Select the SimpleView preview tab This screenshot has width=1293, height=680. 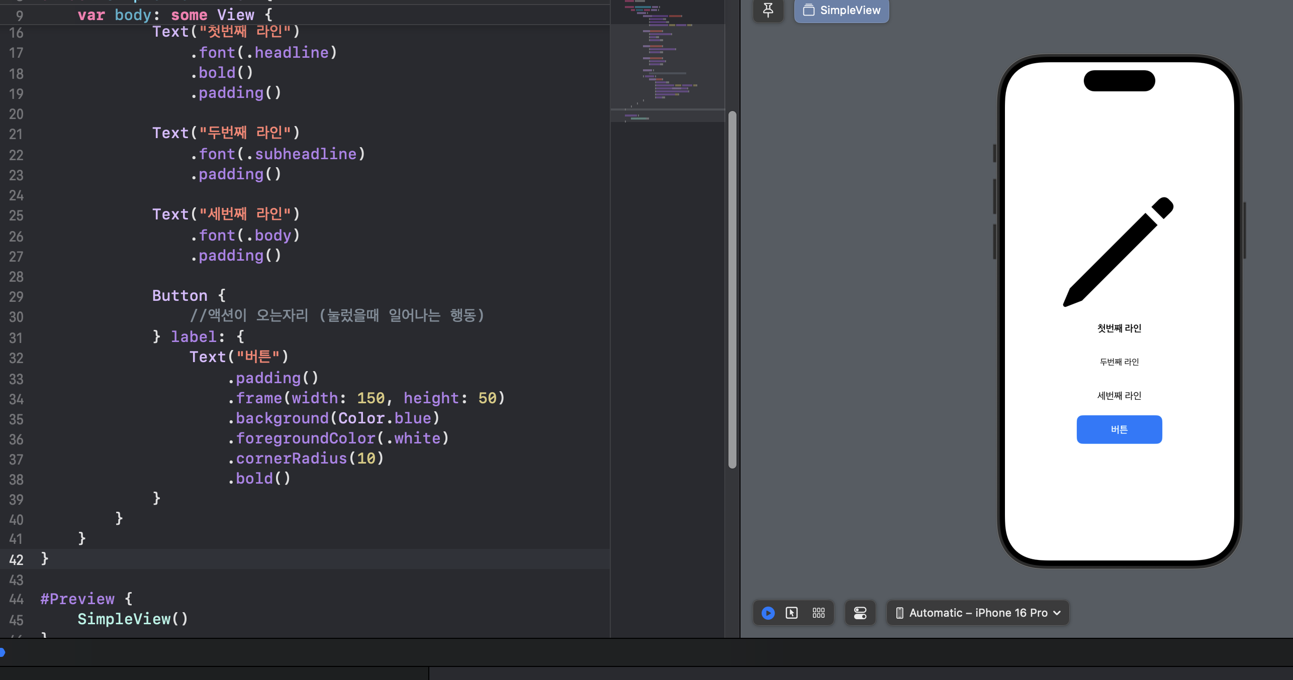[x=842, y=10]
